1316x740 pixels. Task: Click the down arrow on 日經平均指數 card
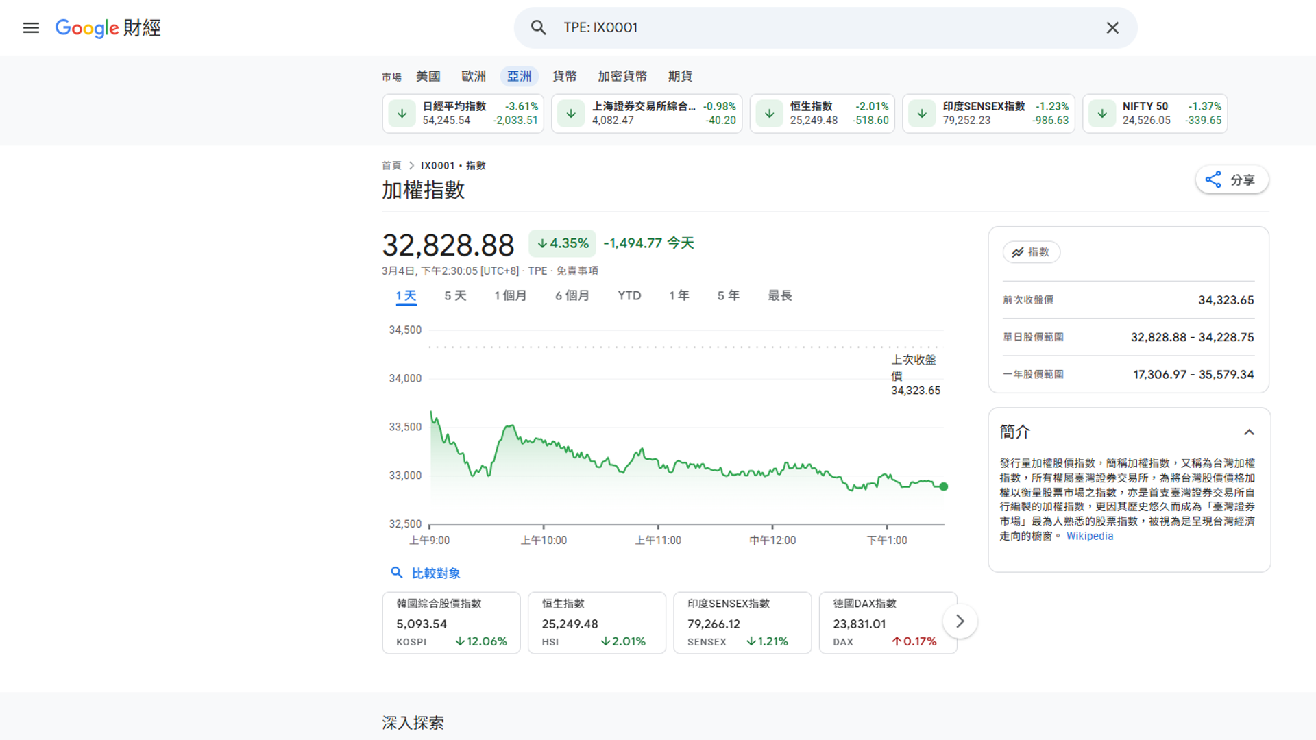(402, 113)
